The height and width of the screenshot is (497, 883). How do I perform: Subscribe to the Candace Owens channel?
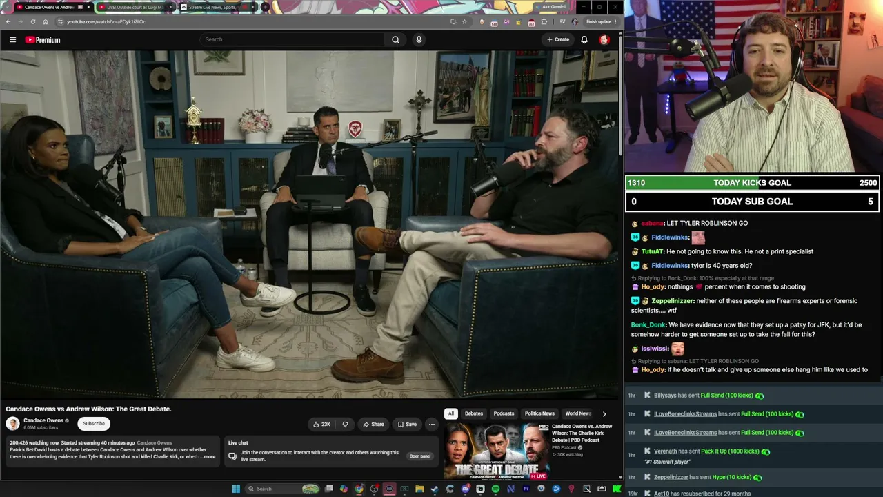coord(94,423)
